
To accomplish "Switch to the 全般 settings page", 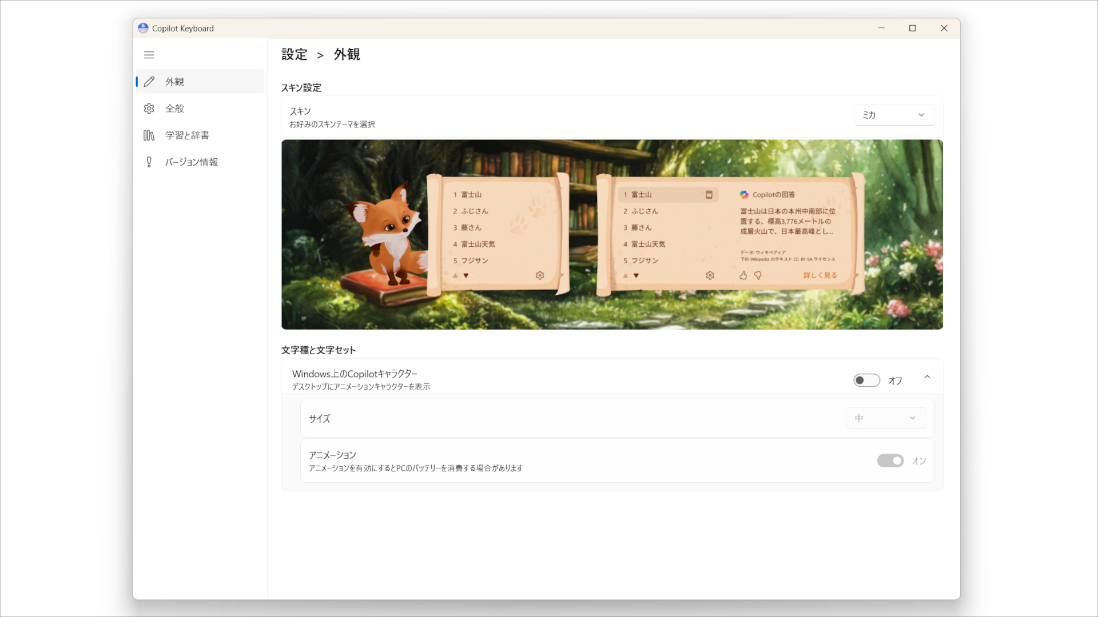I will coord(175,108).
